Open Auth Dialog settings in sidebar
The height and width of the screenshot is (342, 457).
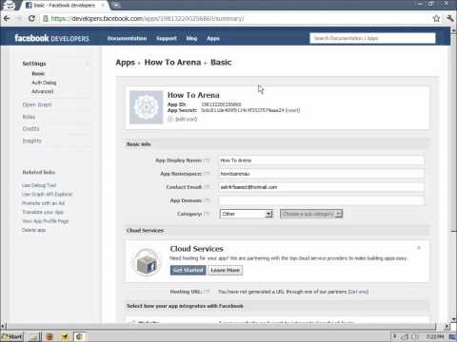(x=44, y=83)
